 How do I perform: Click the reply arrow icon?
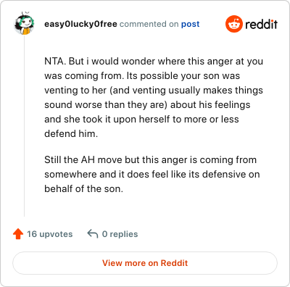click(x=93, y=234)
